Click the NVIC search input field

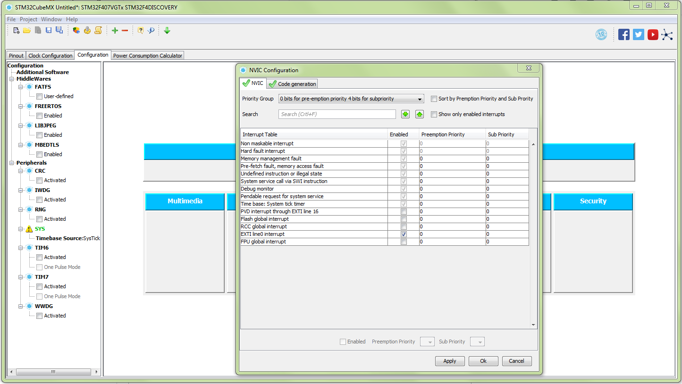pyautogui.click(x=337, y=114)
